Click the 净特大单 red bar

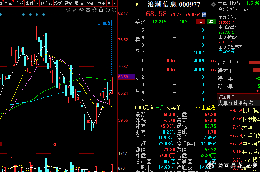(254, 63)
